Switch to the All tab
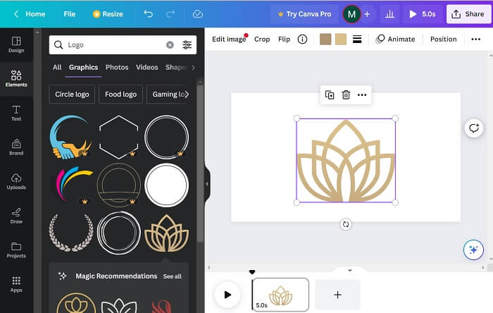The image size is (493, 313). [57, 67]
